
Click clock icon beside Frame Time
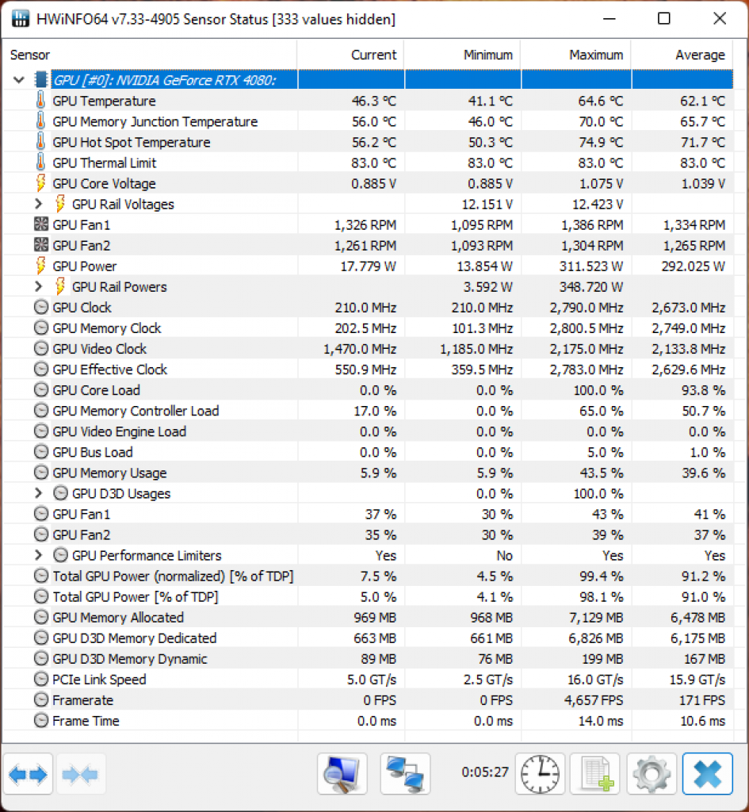click(41, 720)
